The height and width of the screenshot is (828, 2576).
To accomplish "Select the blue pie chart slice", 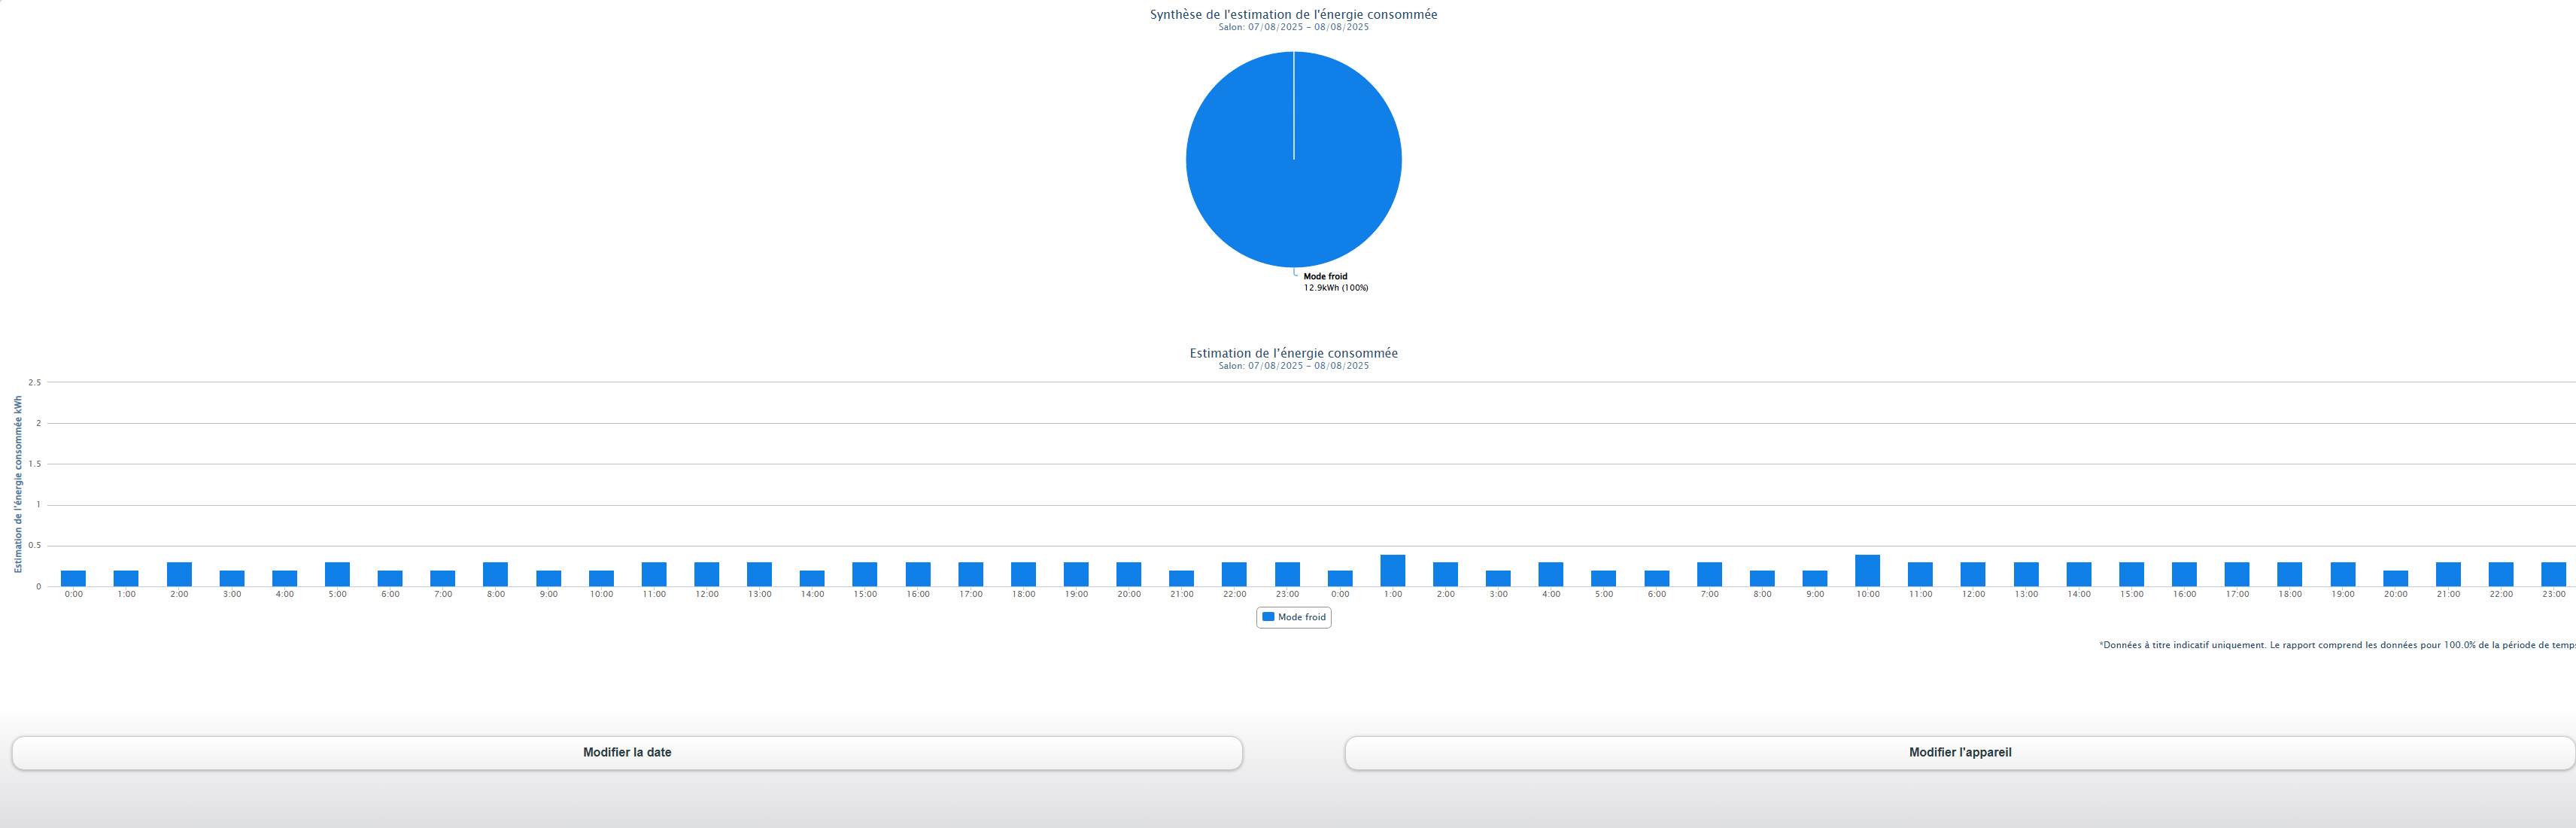I will 1294,160.
